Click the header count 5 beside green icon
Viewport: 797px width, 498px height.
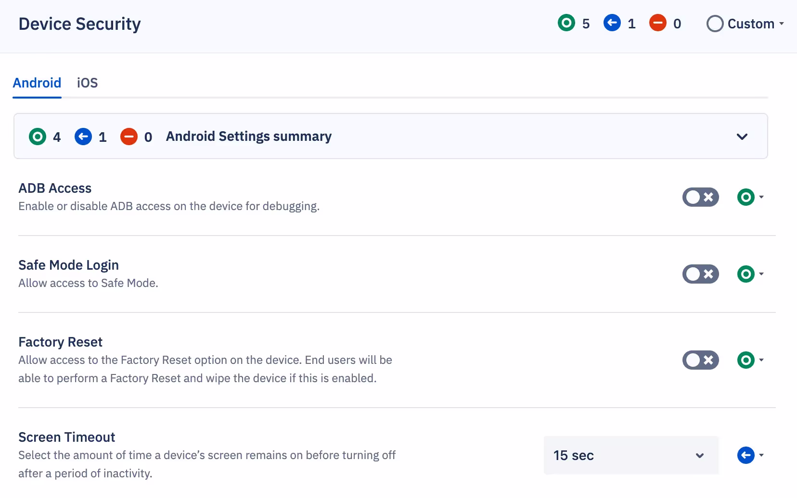[x=586, y=24]
